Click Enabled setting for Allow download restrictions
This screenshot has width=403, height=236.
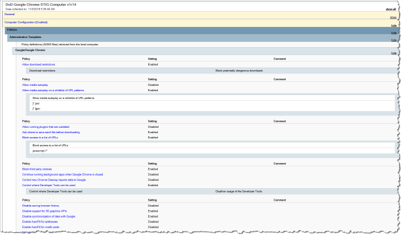tap(153, 64)
